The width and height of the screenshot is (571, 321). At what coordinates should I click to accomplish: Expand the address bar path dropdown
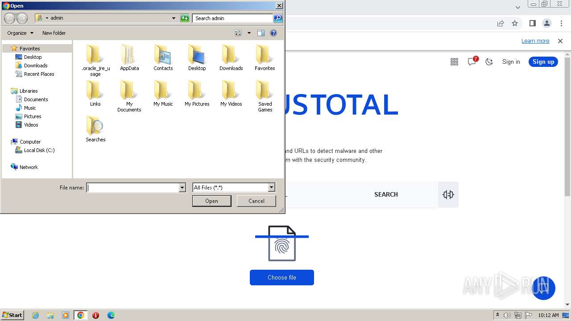tap(174, 18)
